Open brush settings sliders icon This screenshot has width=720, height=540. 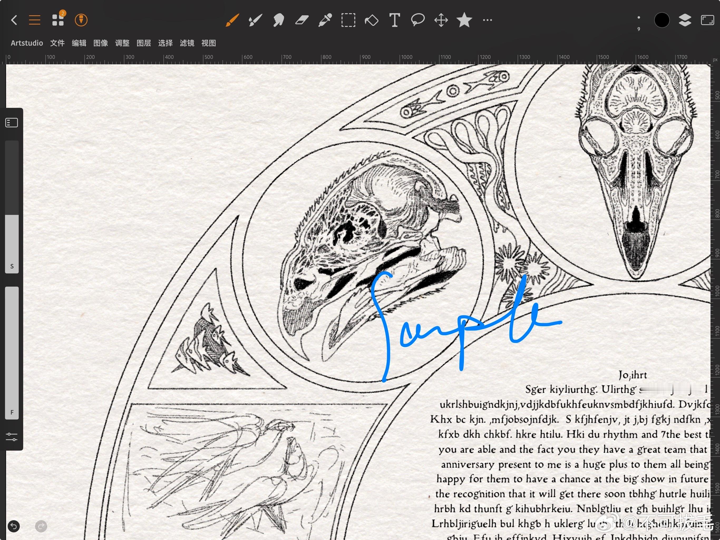(12, 437)
